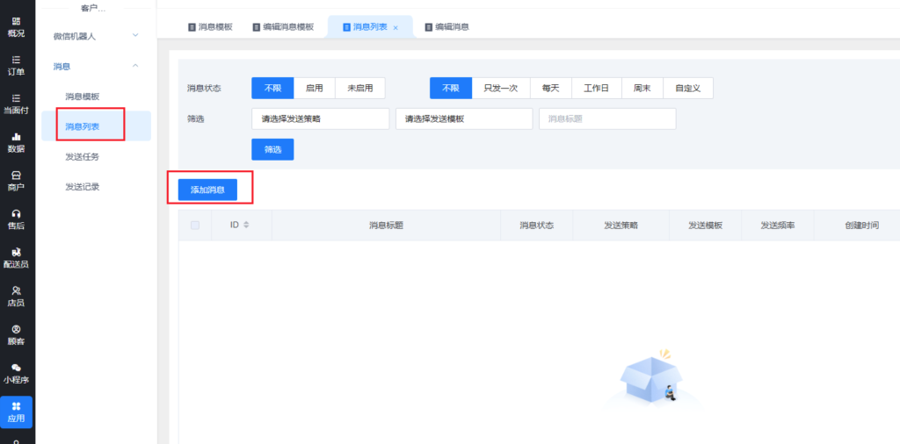Open the 配送员 delivery staff icon
900x444 pixels.
click(x=17, y=257)
